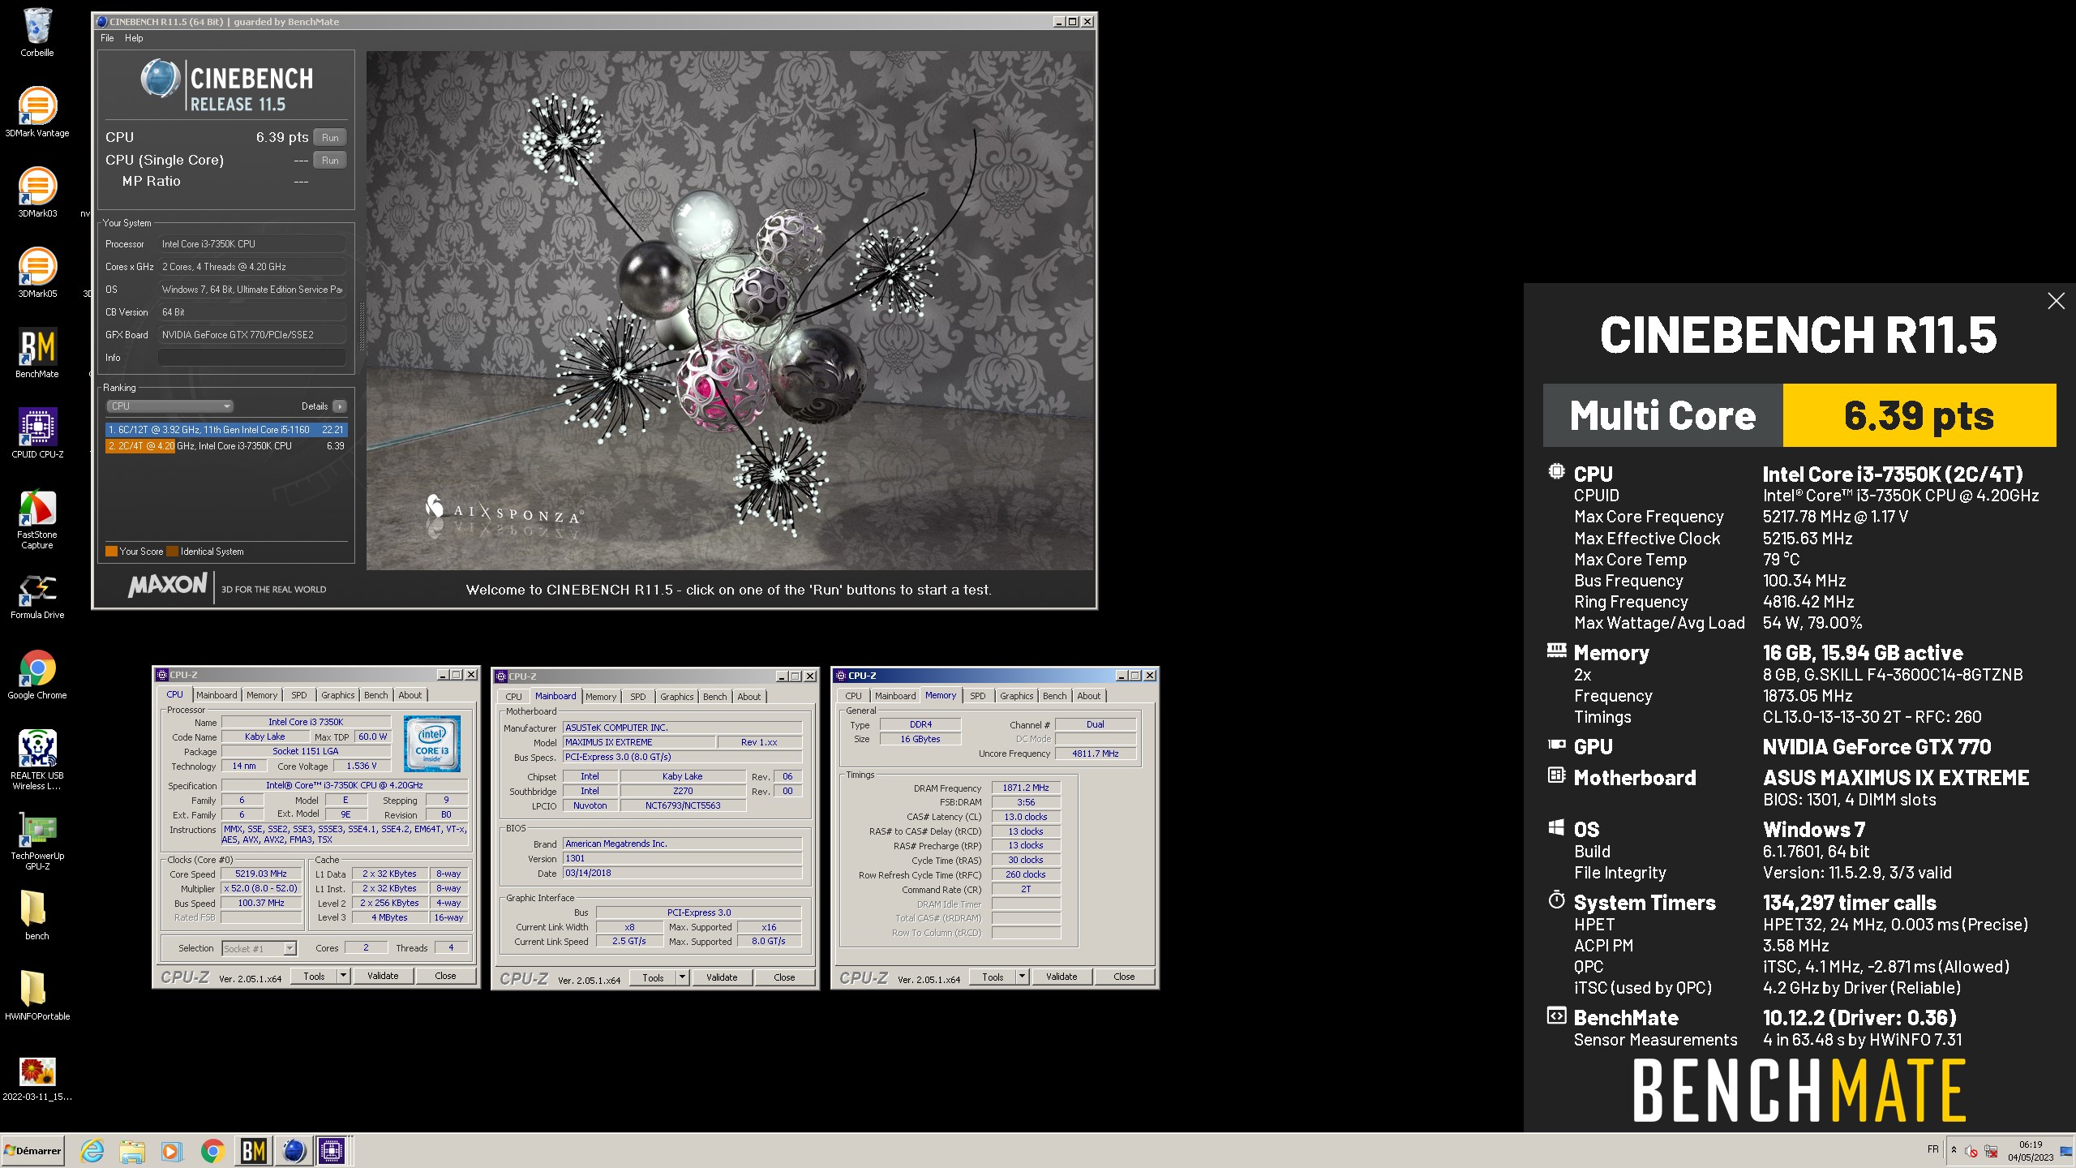The width and height of the screenshot is (2076, 1168).
Task: Click the Ranking Details arrow button
Action: click(340, 406)
